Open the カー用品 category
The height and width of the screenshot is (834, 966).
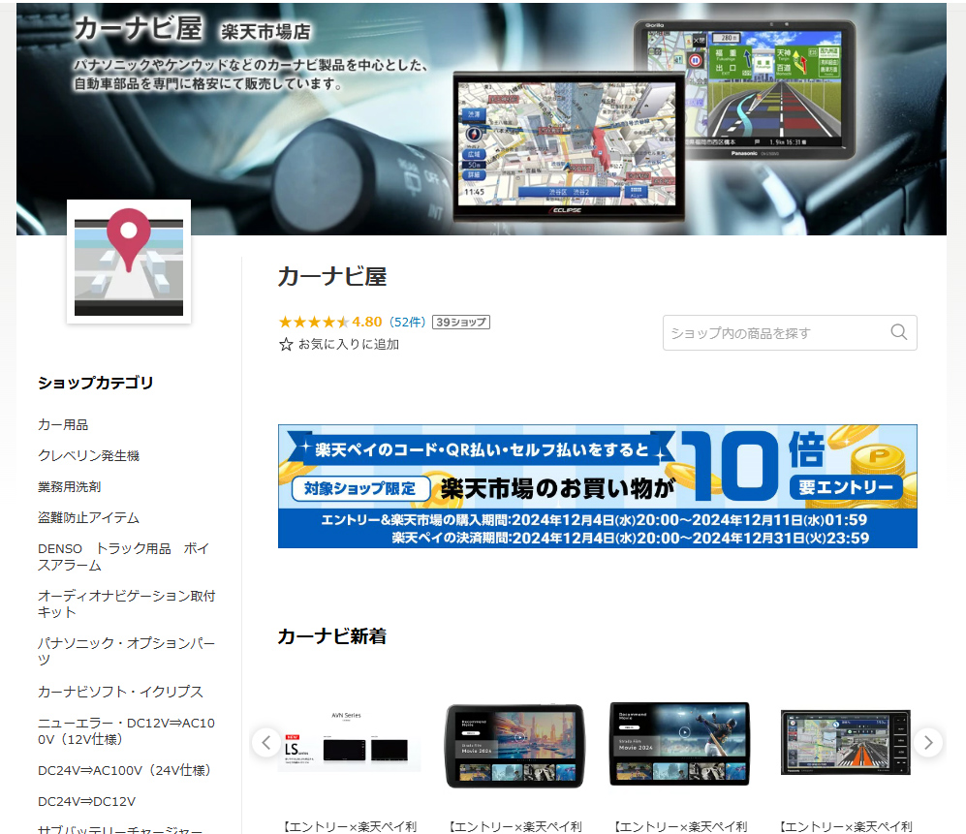(x=63, y=424)
